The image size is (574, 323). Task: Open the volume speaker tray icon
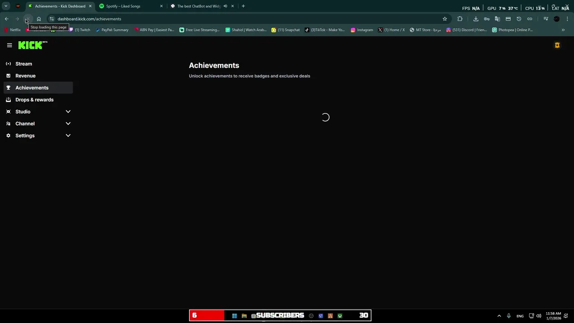[x=539, y=316]
